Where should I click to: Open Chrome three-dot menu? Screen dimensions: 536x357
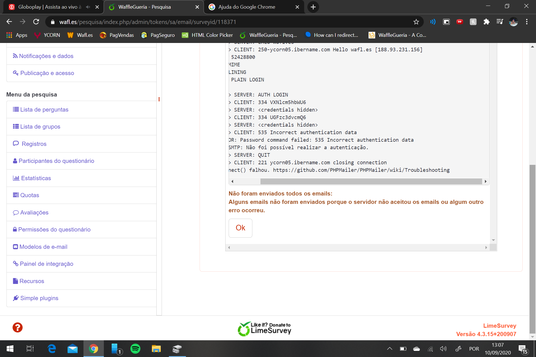point(527,22)
